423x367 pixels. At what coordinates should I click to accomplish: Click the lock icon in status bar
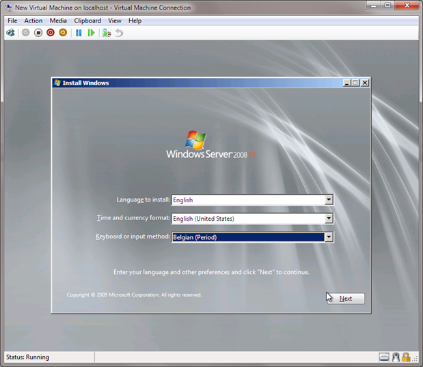coord(406,357)
